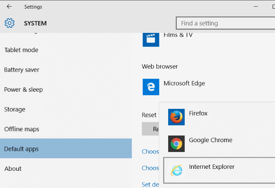275x188 pixels.
Task: Click the Films & TV app icon
Action: pos(151,40)
